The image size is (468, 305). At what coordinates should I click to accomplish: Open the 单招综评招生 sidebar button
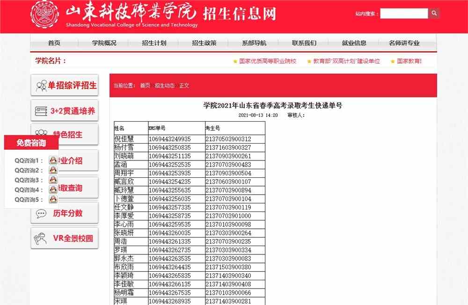pyautogui.click(x=65, y=85)
